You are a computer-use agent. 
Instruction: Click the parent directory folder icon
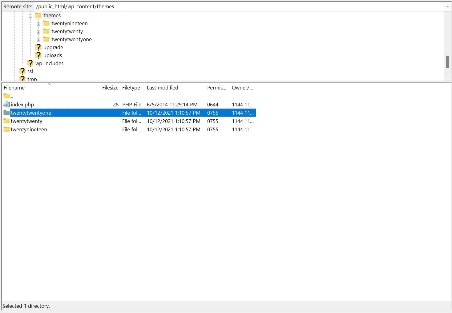tap(6, 96)
